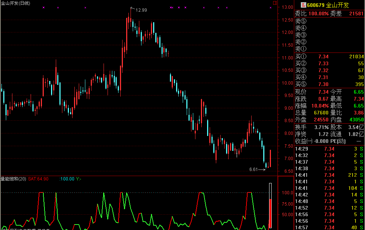Open the 量能饱和(20) indicator label
Viewport: 365px width, 230px height.
[x=13, y=179]
